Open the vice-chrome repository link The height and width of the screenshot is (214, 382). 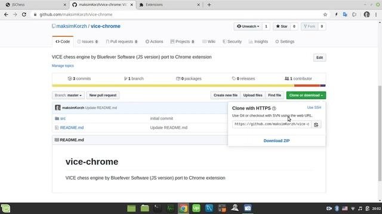[x=106, y=26]
